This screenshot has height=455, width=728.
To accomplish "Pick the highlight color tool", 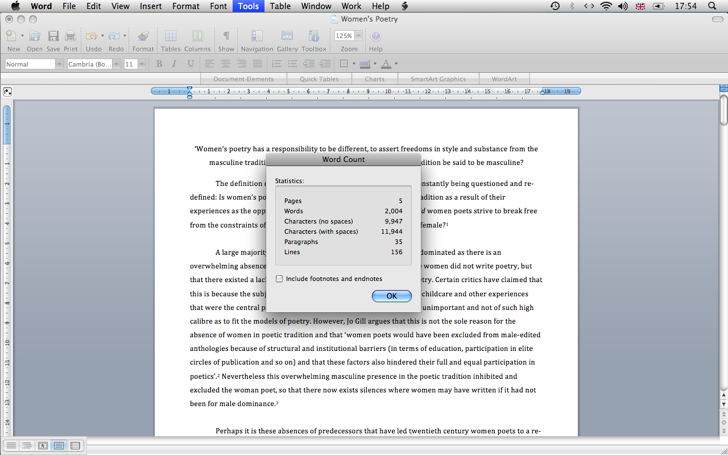I will [x=365, y=64].
